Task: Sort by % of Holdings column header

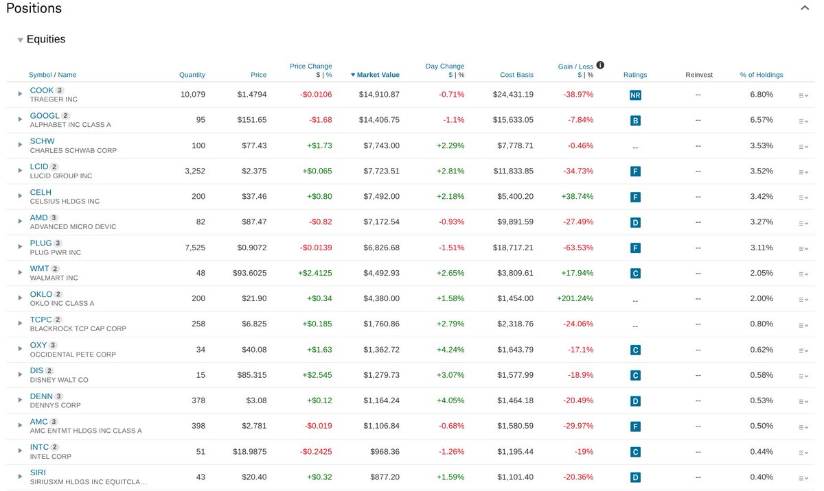Action: 762,75
